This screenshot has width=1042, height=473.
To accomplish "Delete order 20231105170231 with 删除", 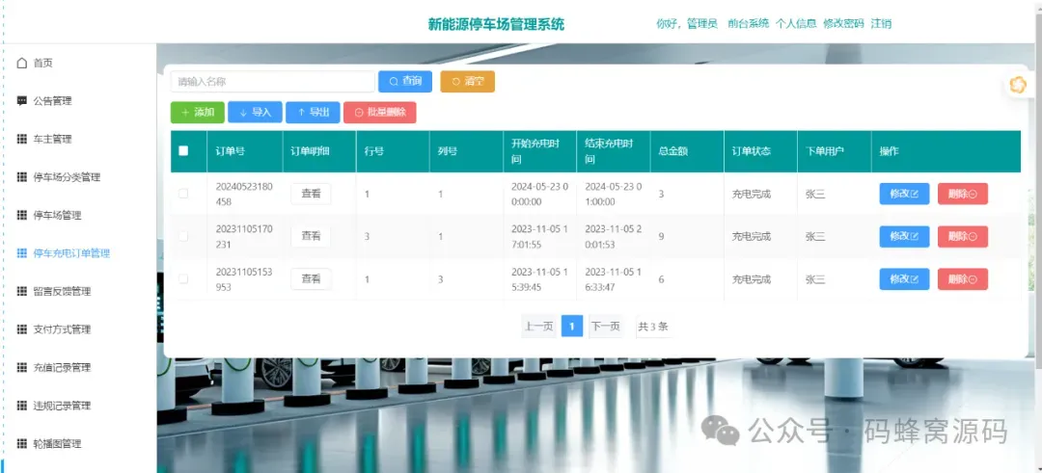I will click(963, 236).
